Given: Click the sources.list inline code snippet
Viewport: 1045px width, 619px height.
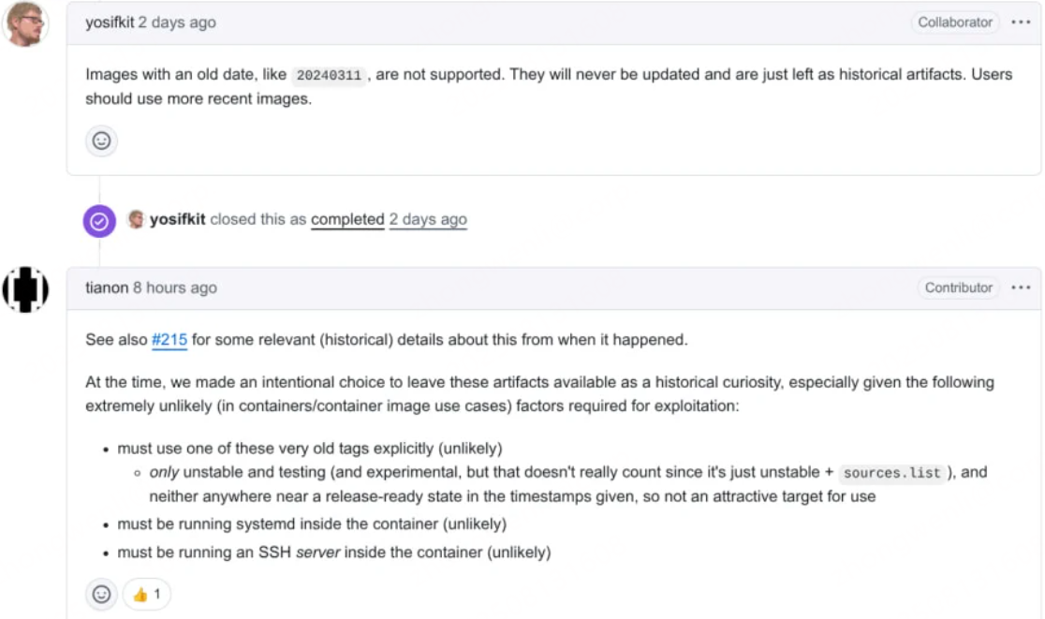Looking at the screenshot, I should pyautogui.click(x=891, y=473).
